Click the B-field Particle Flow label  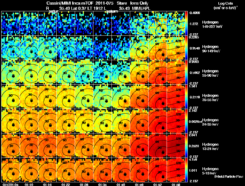(229, 177)
